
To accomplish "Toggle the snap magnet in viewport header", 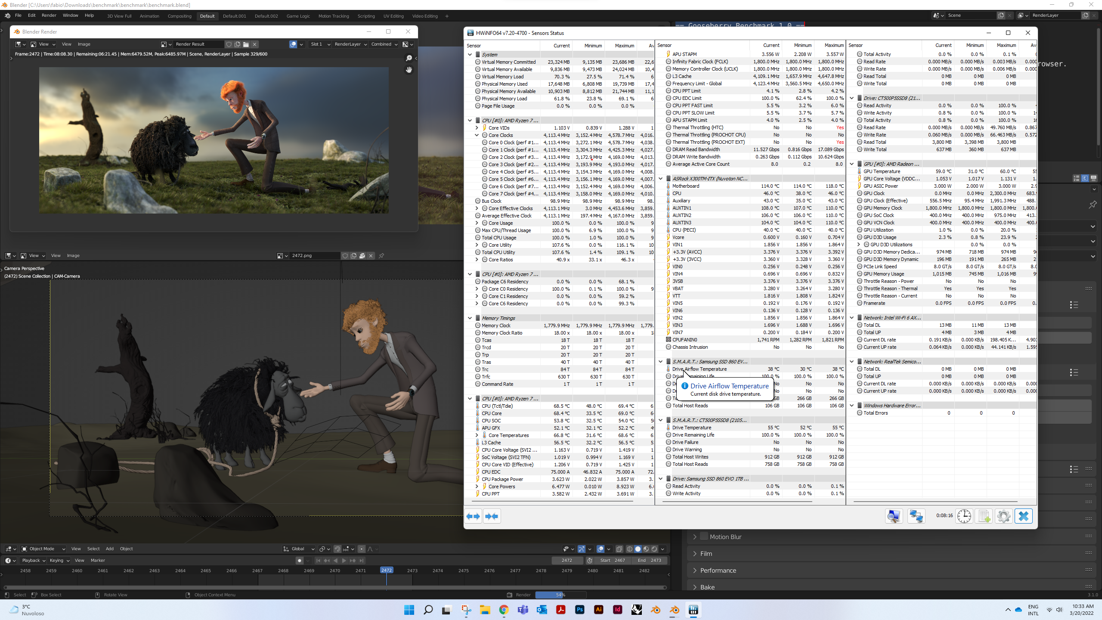I will (x=337, y=549).
